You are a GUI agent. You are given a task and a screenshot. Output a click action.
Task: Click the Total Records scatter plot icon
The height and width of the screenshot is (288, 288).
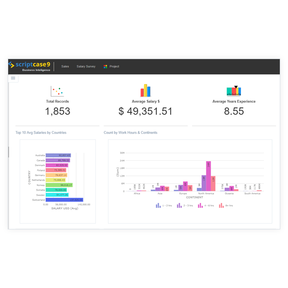tap(57, 91)
